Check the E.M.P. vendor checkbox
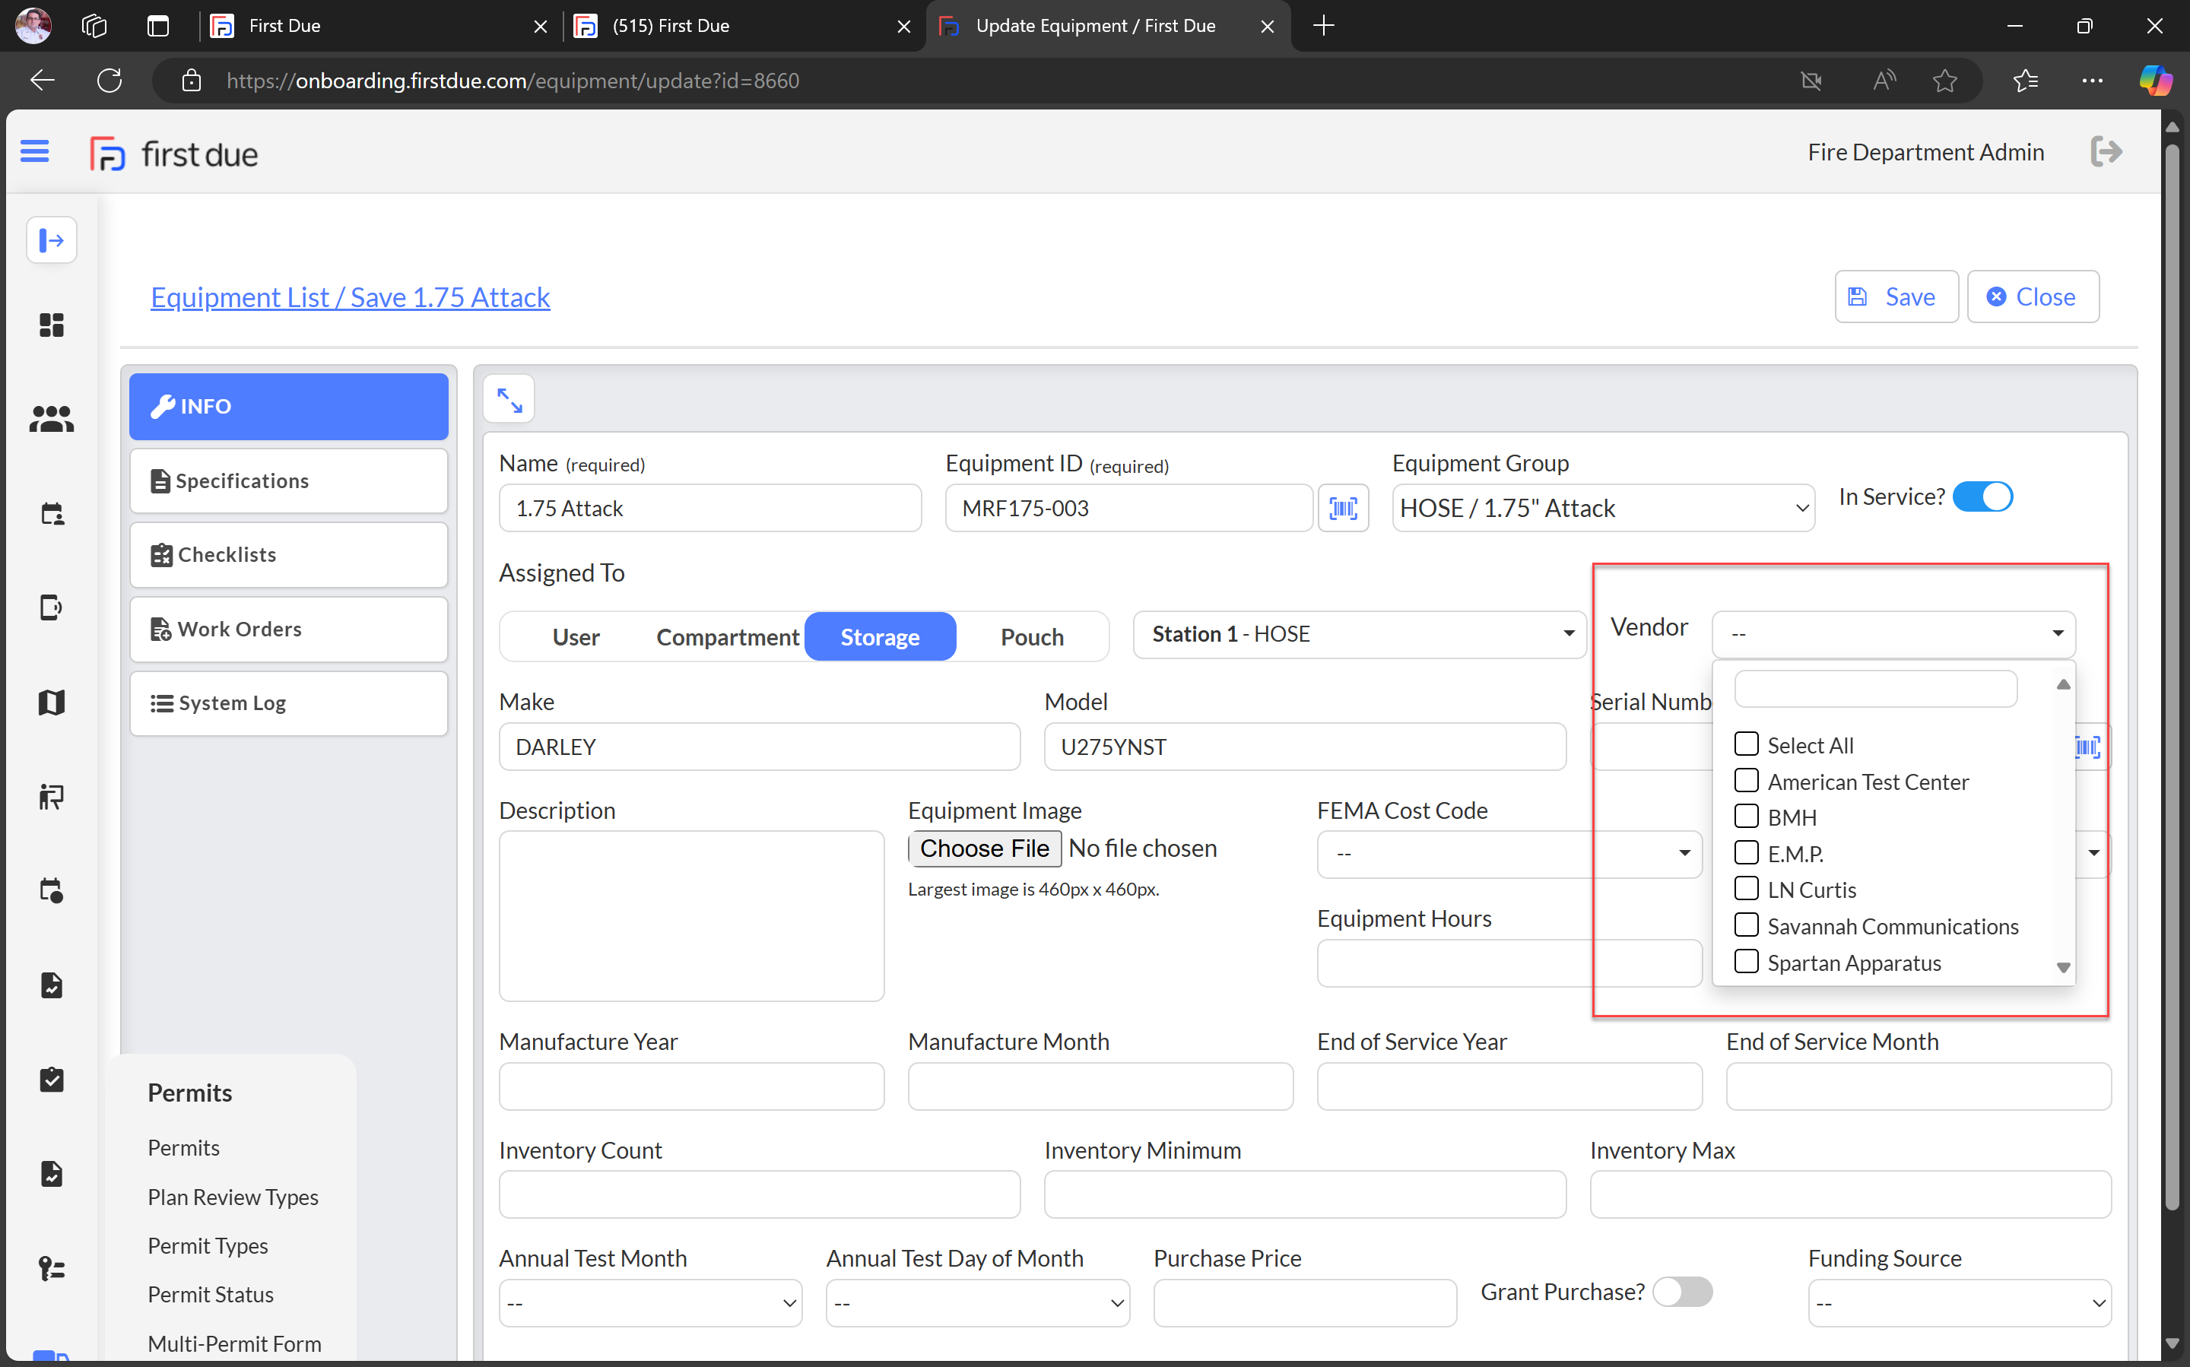The height and width of the screenshot is (1367, 2190). click(x=1746, y=852)
